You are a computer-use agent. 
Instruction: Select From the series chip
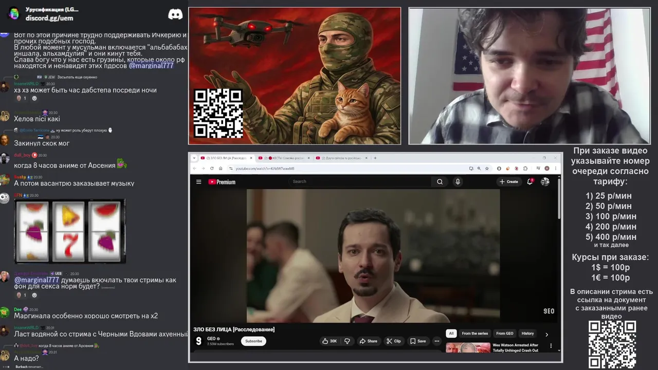[475, 334]
